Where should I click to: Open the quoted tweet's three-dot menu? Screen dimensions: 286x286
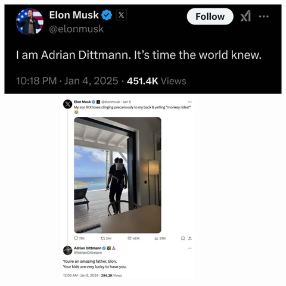point(190,102)
